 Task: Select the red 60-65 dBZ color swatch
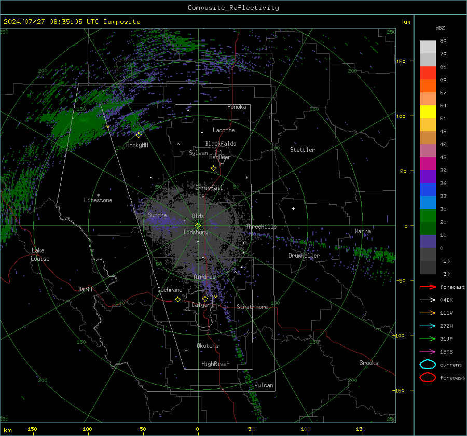coord(428,73)
